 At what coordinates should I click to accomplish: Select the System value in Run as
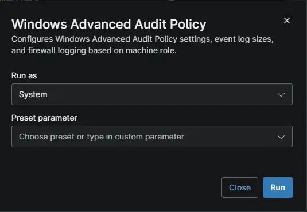pos(33,95)
